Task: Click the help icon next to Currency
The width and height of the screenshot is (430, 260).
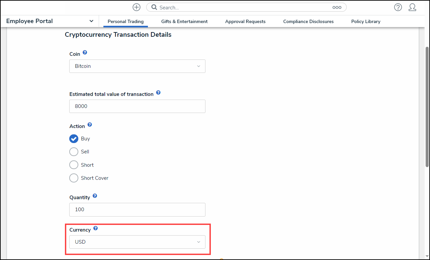Action: (x=95, y=228)
